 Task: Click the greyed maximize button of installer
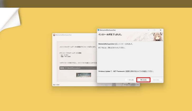(155, 30)
